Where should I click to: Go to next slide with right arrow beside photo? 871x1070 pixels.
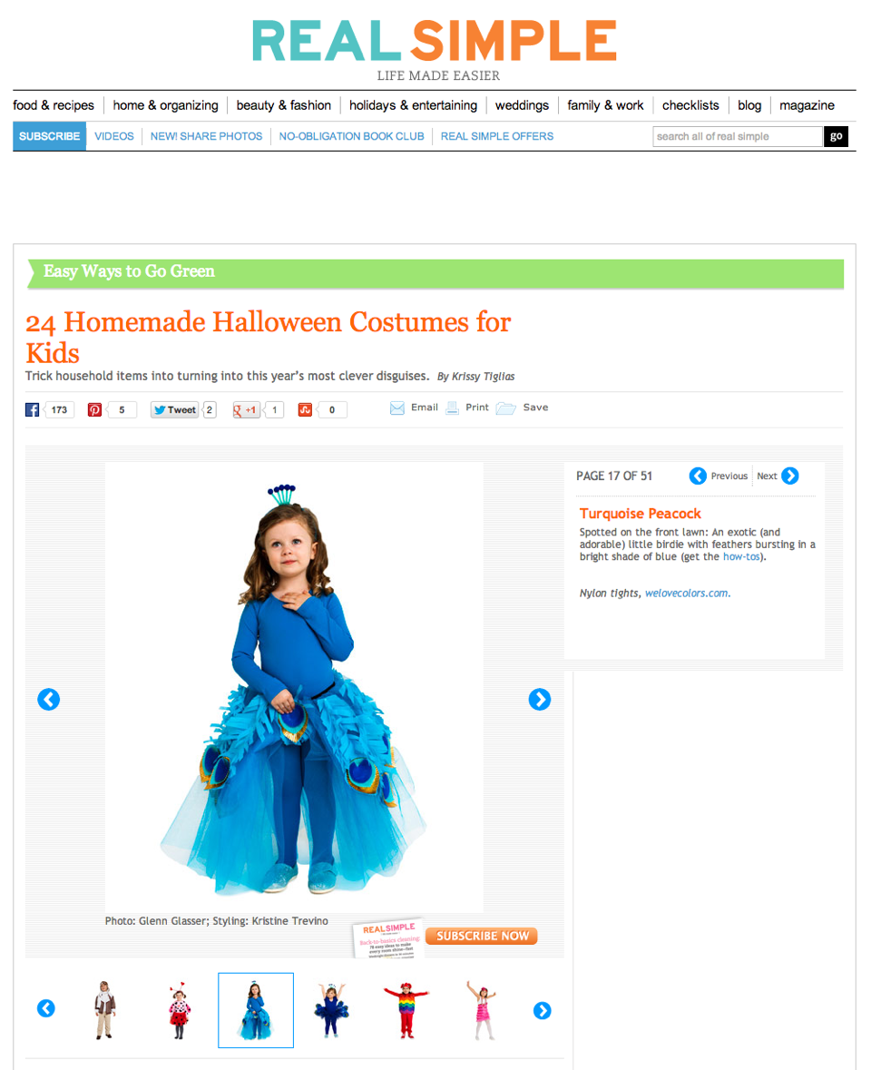540,699
